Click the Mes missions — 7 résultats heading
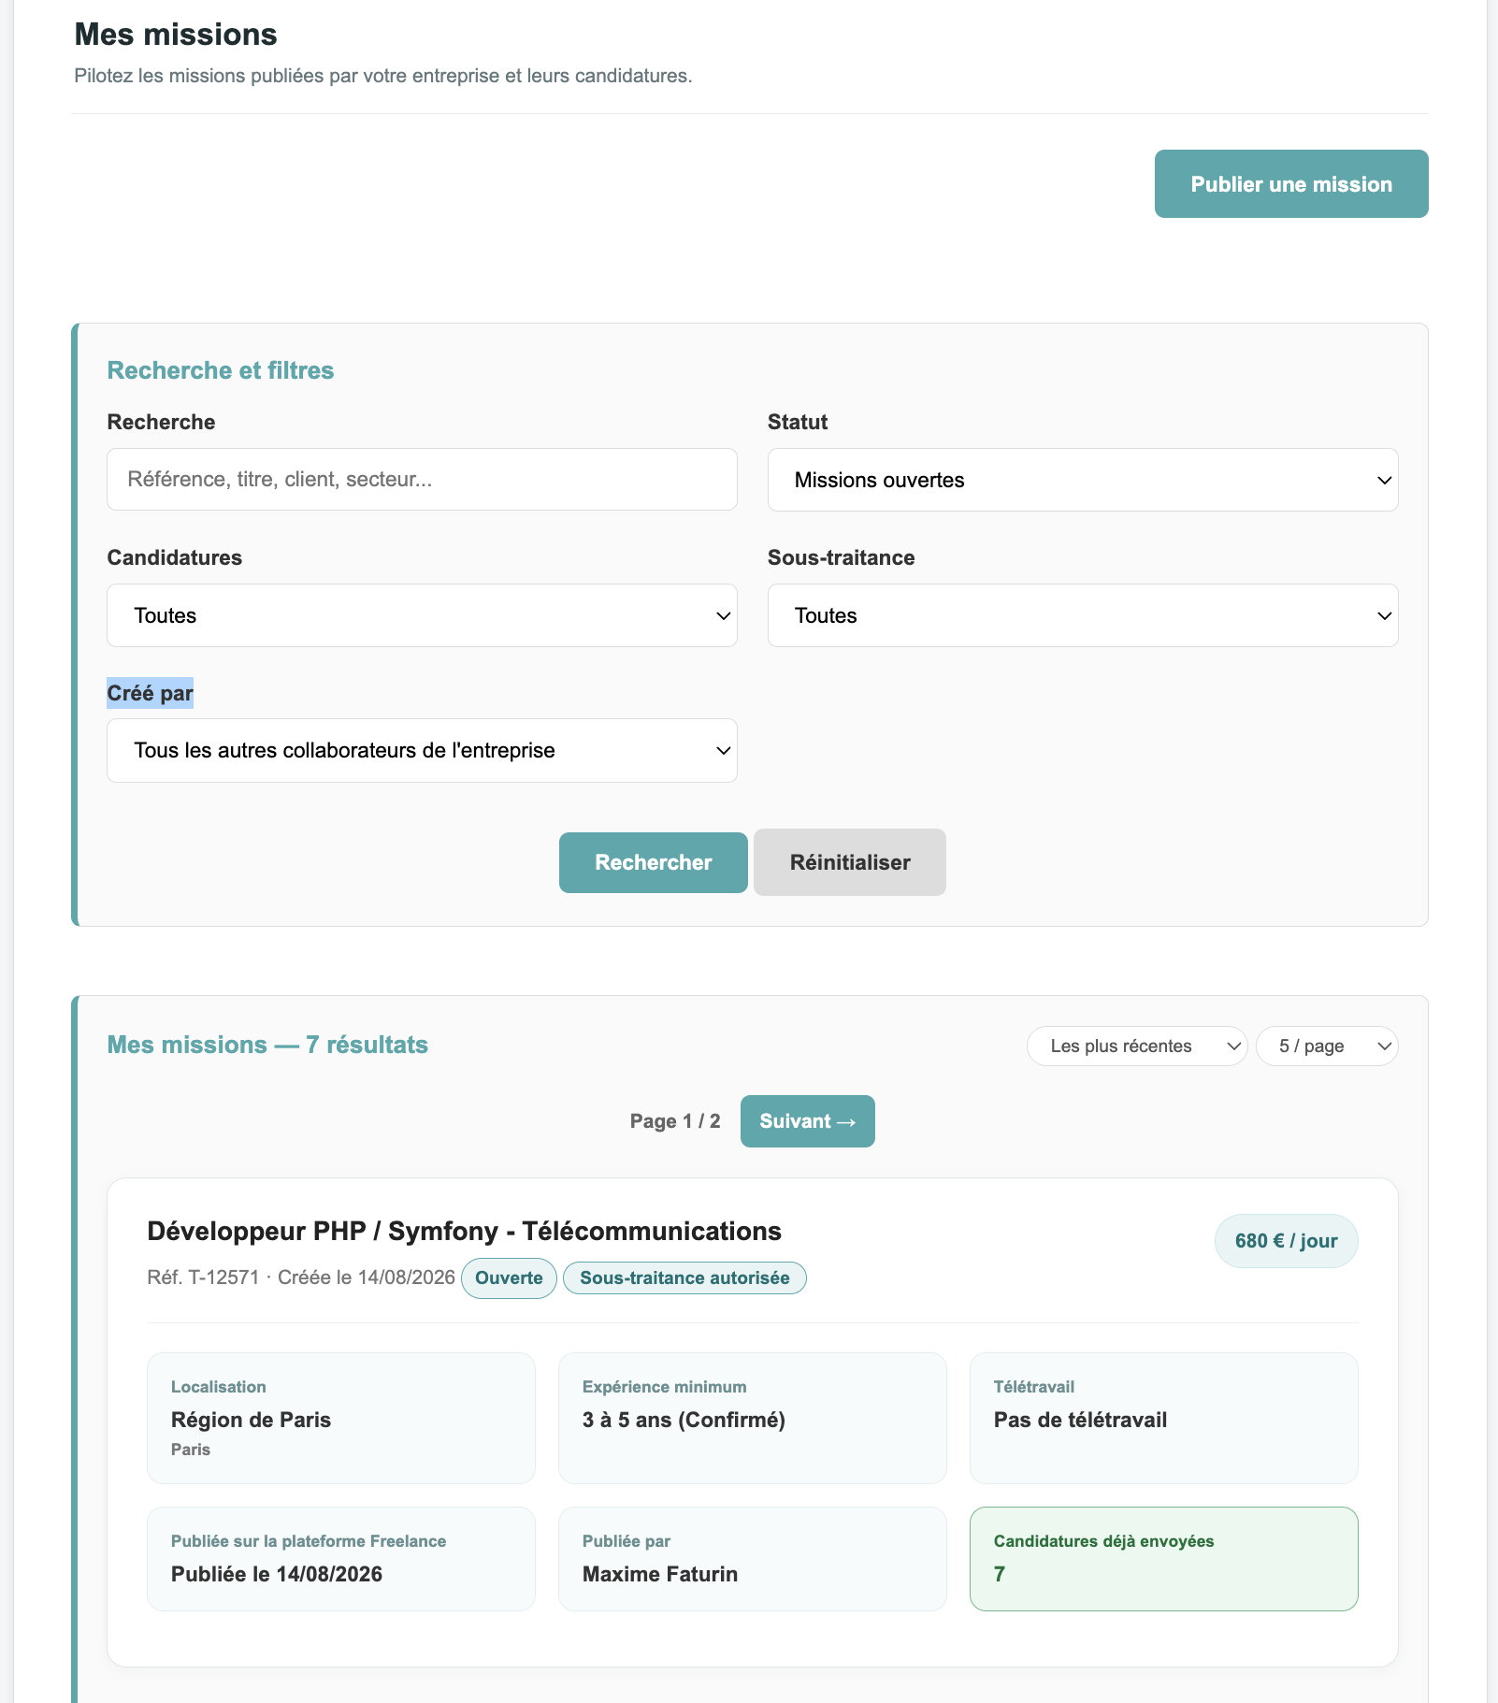This screenshot has width=1498, height=1703. tap(267, 1045)
